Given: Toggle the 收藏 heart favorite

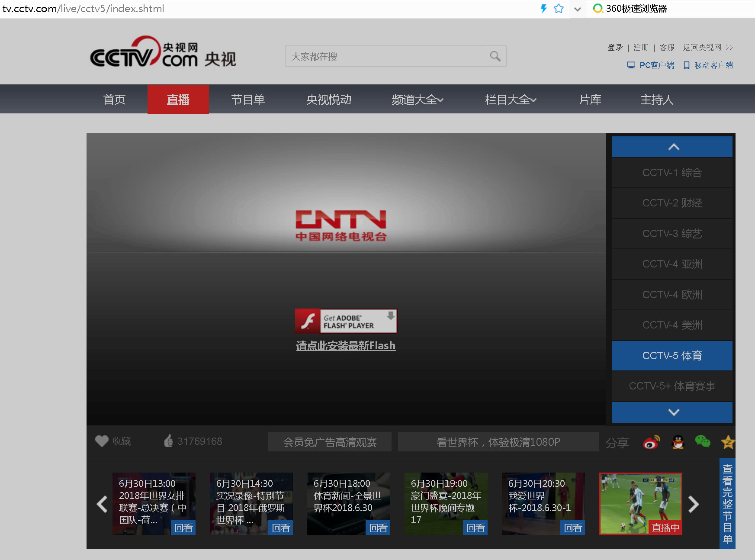Looking at the screenshot, I should [x=102, y=441].
